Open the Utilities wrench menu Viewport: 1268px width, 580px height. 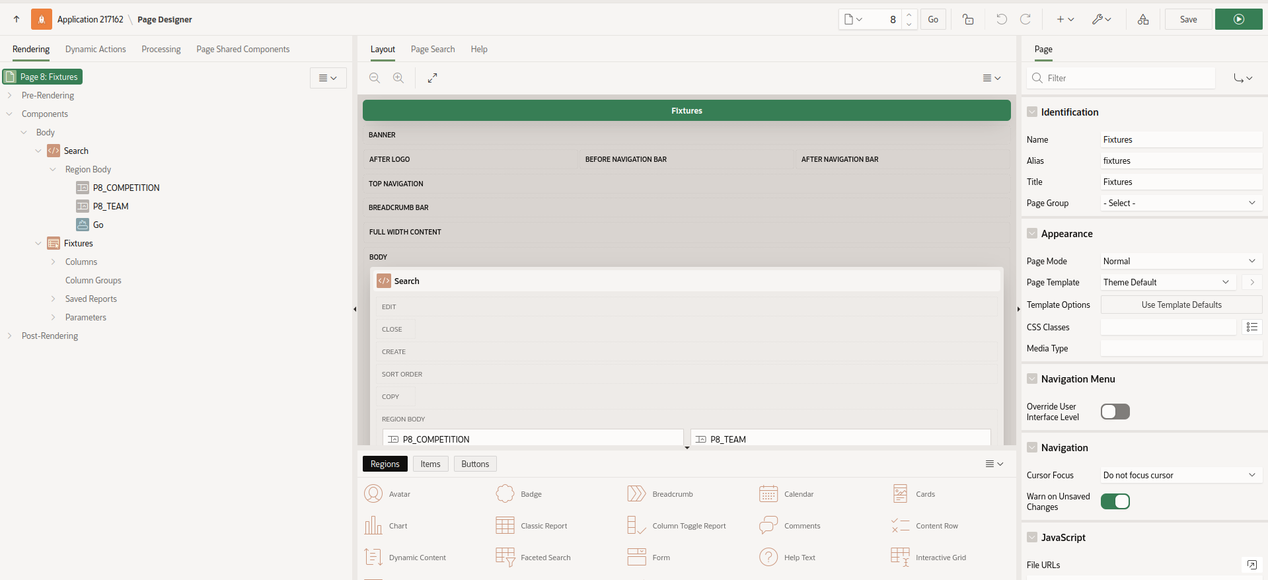(1101, 19)
